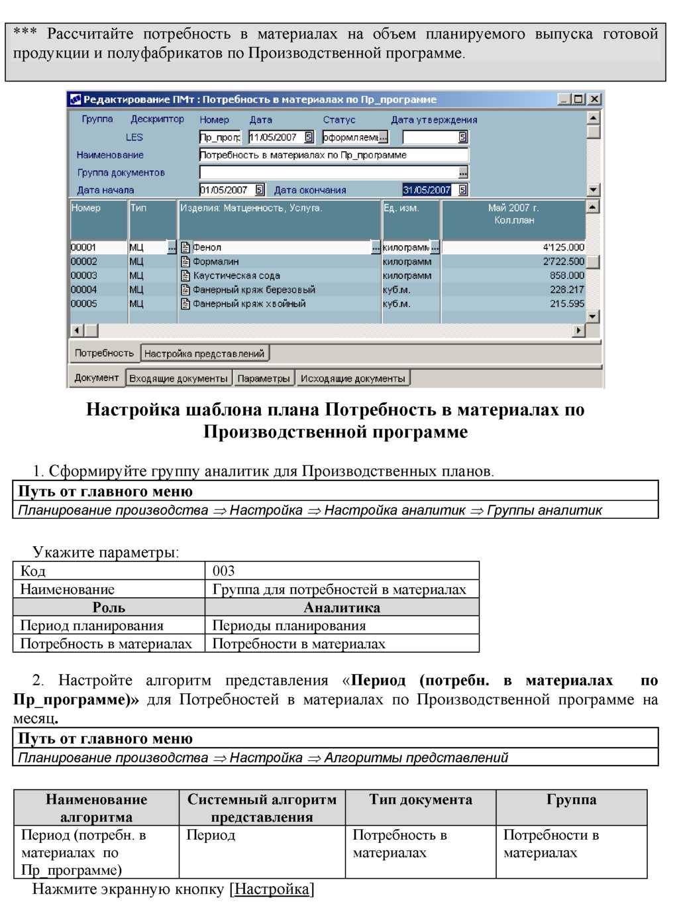Viewport: 683px width, 904px height.
Task: Click the Номер input field containing Пр_прог
Action: tap(220, 137)
